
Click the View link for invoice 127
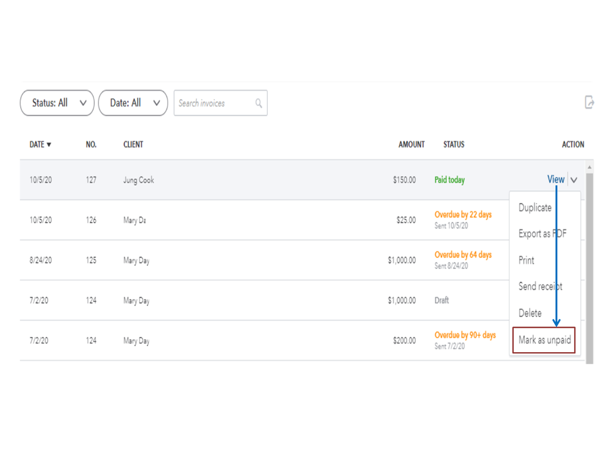coord(555,179)
